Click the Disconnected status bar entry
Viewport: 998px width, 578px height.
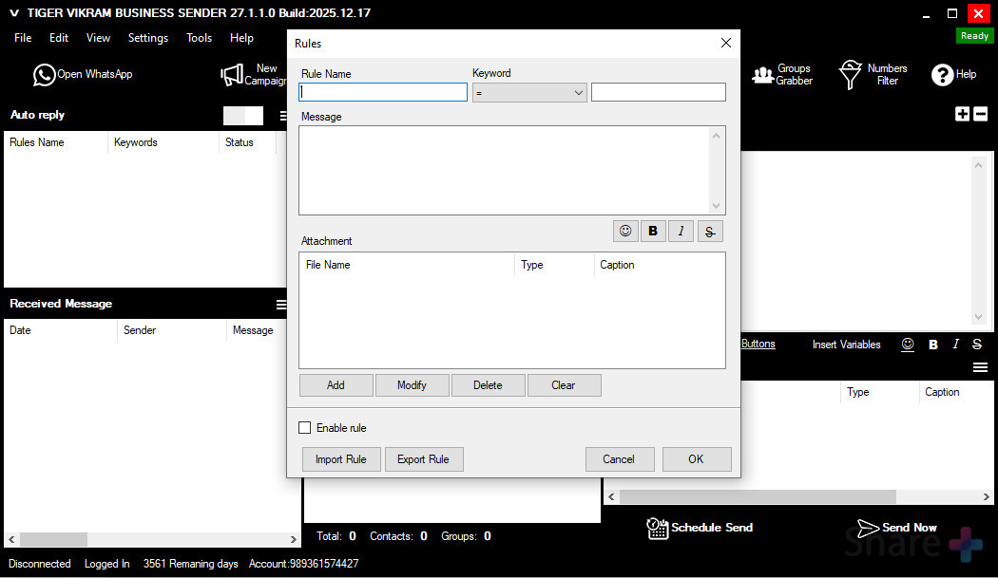(40, 564)
